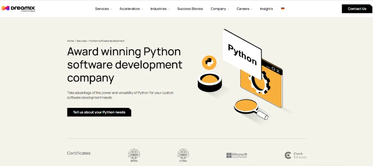
Task: Follow the Services breadcrumb link
Action: [x=82, y=41]
